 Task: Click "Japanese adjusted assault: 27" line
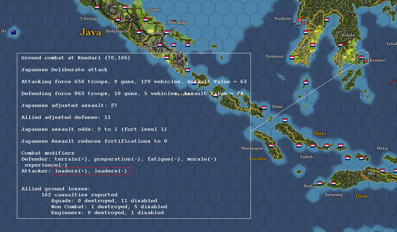[x=69, y=105]
